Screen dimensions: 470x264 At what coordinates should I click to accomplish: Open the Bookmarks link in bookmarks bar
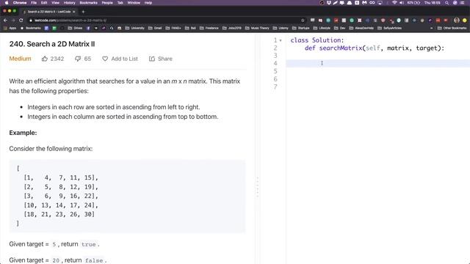coord(31,28)
